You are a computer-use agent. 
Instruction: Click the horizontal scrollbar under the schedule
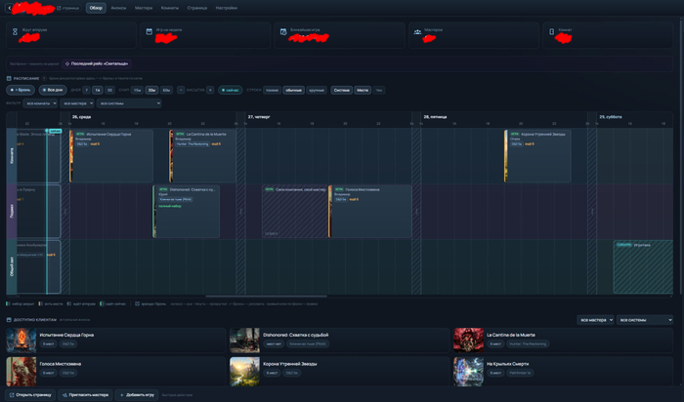click(x=266, y=297)
